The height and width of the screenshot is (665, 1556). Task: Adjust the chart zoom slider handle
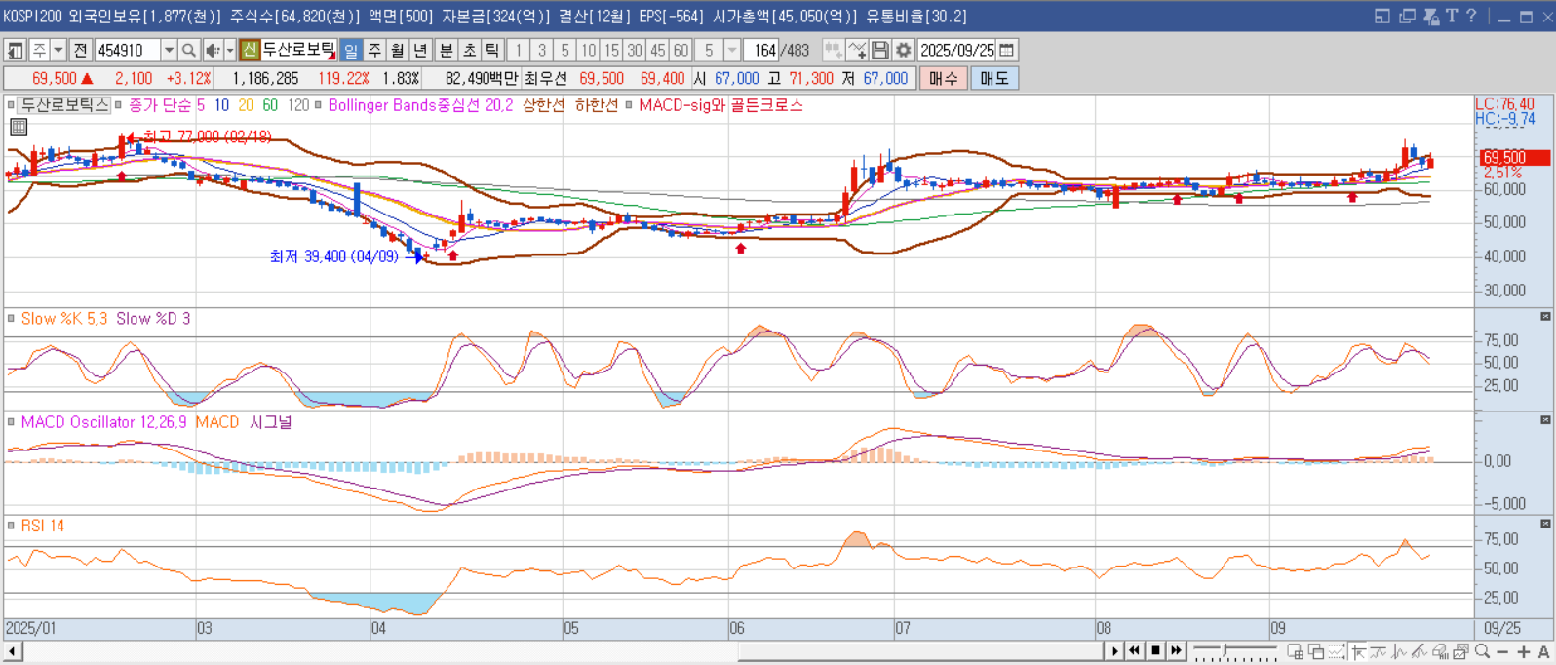point(1225,649)
